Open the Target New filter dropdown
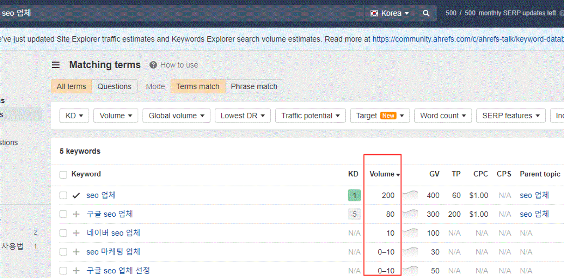564x278 pixels. pyautogui.click(x=380, y=116)
